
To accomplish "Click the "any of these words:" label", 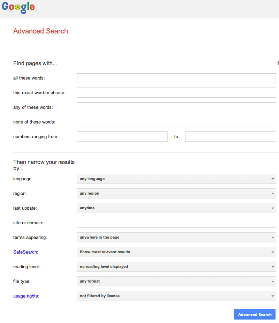I will (x=33, y=107).
